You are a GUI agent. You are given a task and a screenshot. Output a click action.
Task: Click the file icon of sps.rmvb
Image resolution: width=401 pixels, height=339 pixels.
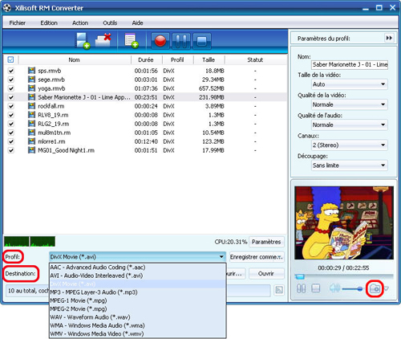point(31,71)
